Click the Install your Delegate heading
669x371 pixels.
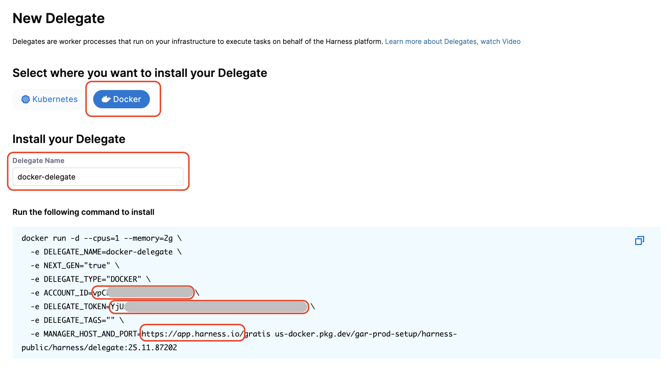click(x=69, y=139)
